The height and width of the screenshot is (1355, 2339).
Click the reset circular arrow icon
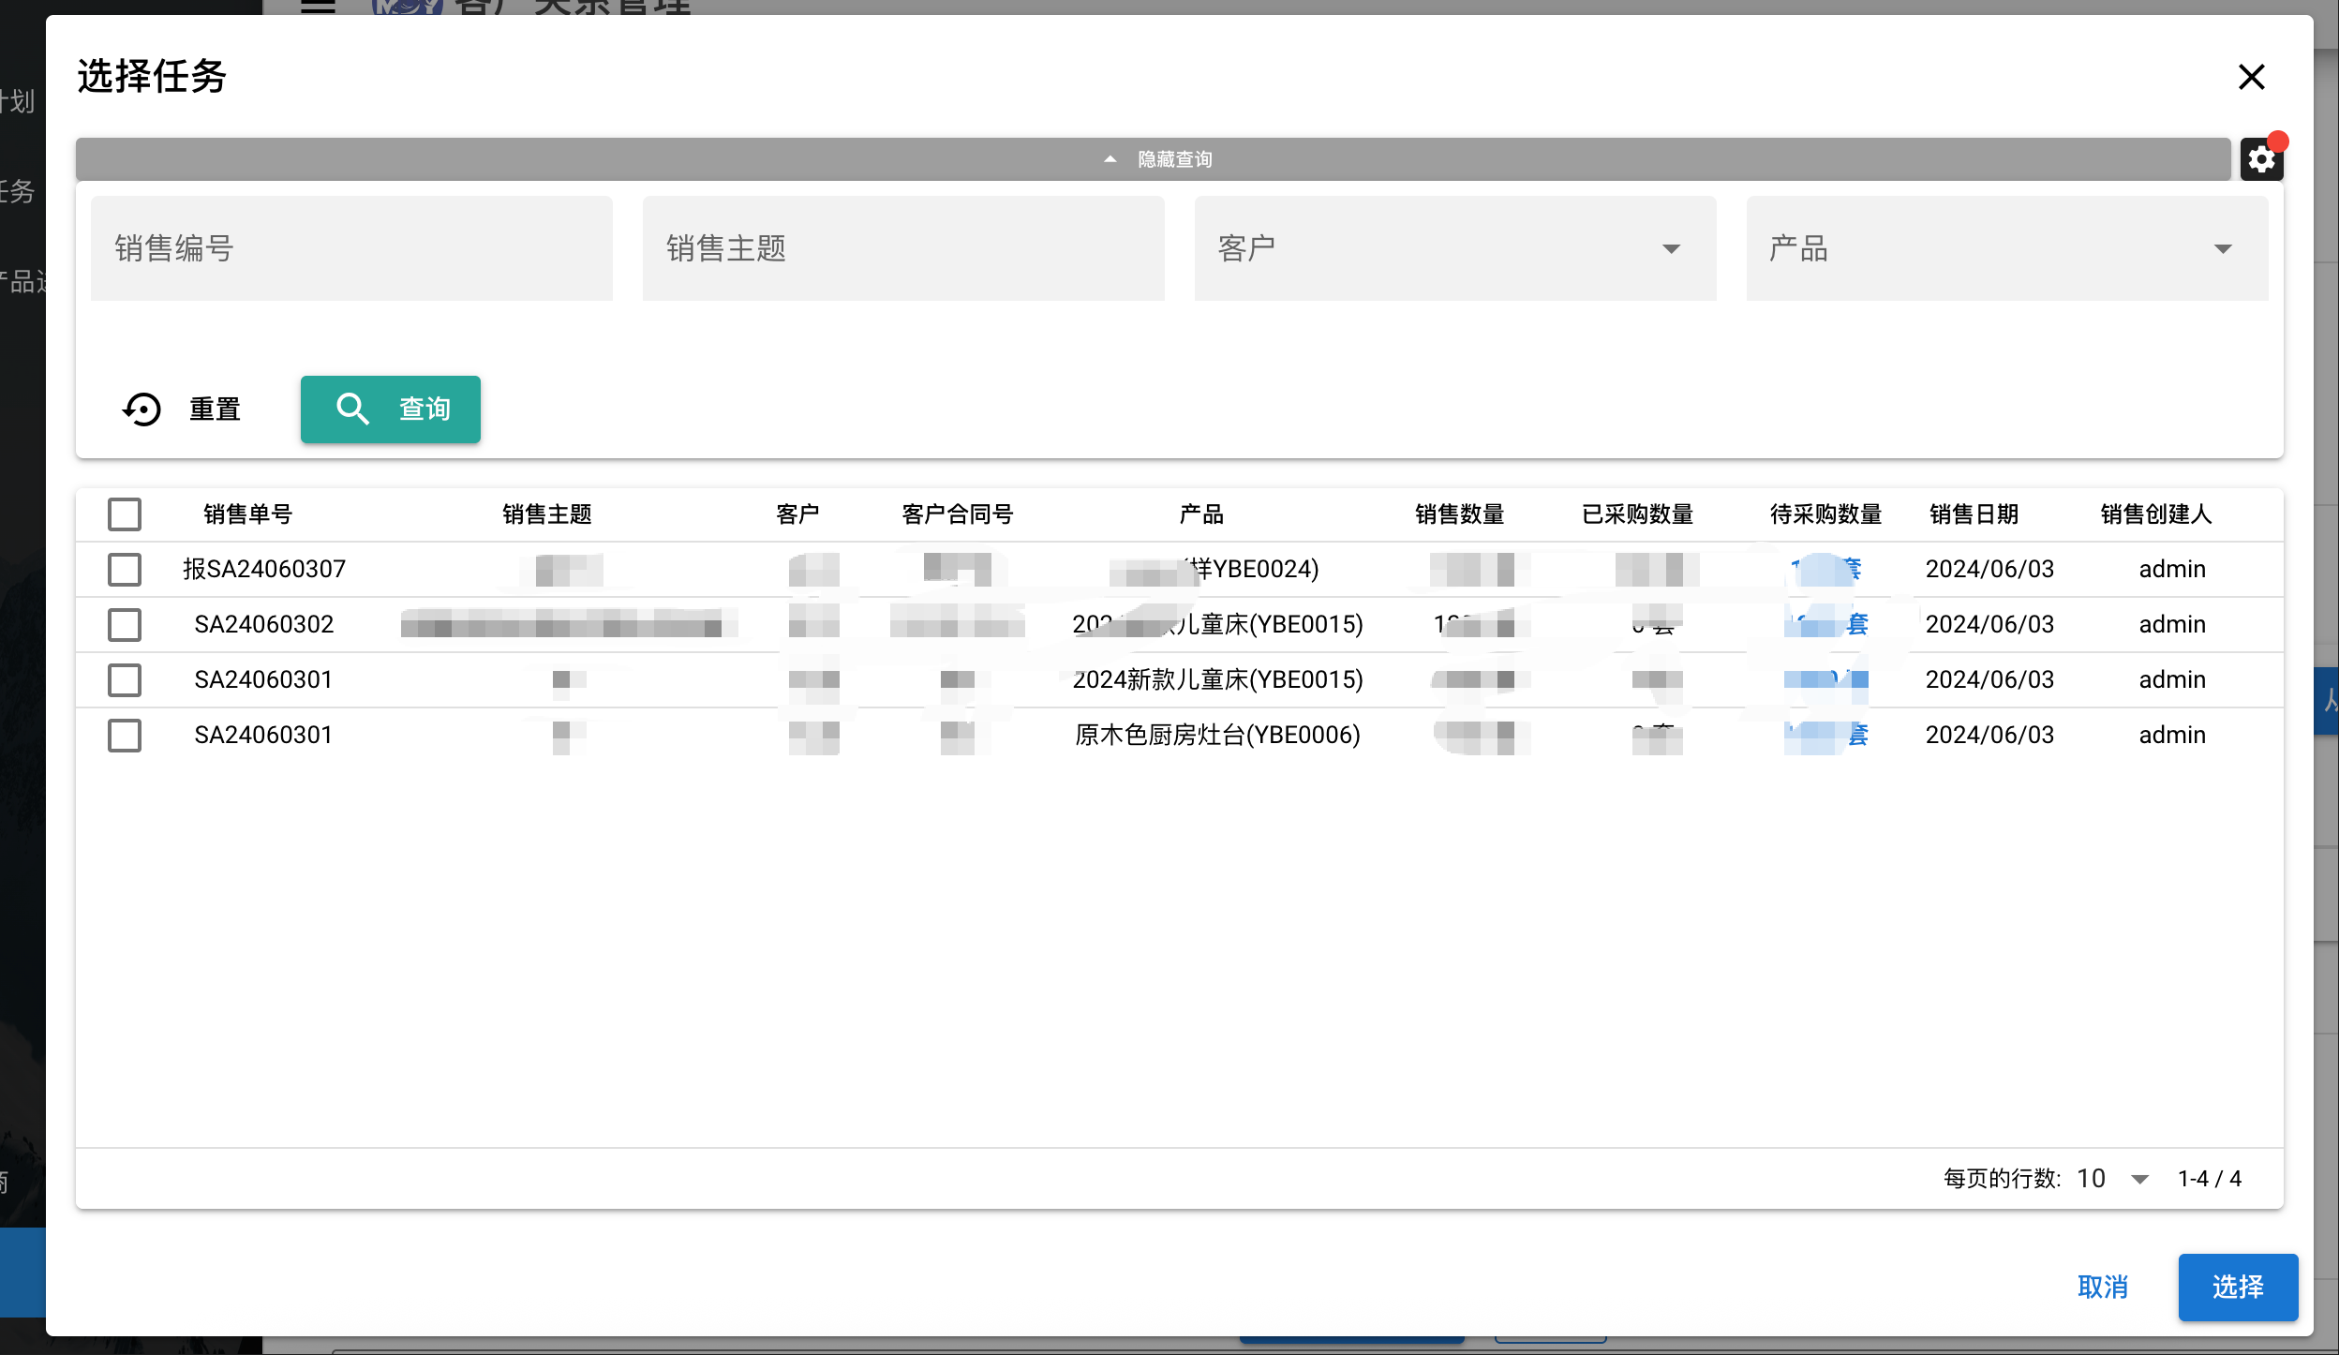(x=142, y=409)
